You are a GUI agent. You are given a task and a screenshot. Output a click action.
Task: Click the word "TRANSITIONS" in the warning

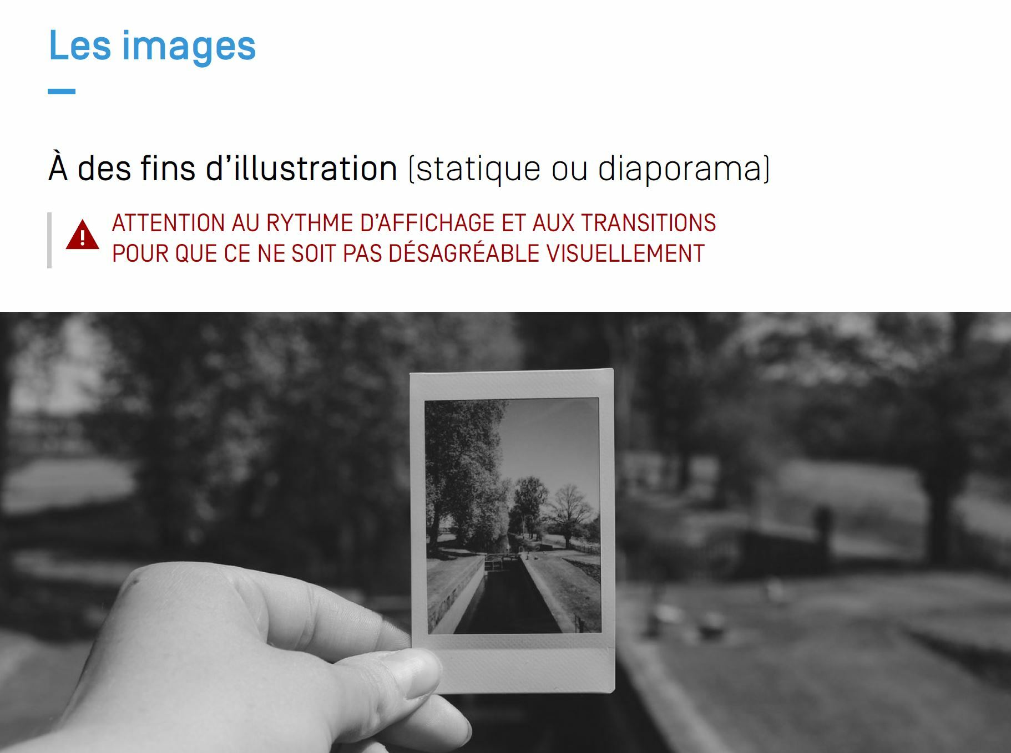click(649, 223)
